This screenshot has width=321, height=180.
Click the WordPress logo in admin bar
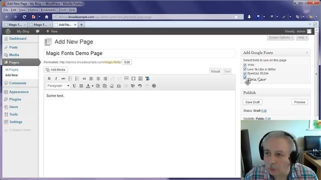pyautogui.click(x=8, y=31)
